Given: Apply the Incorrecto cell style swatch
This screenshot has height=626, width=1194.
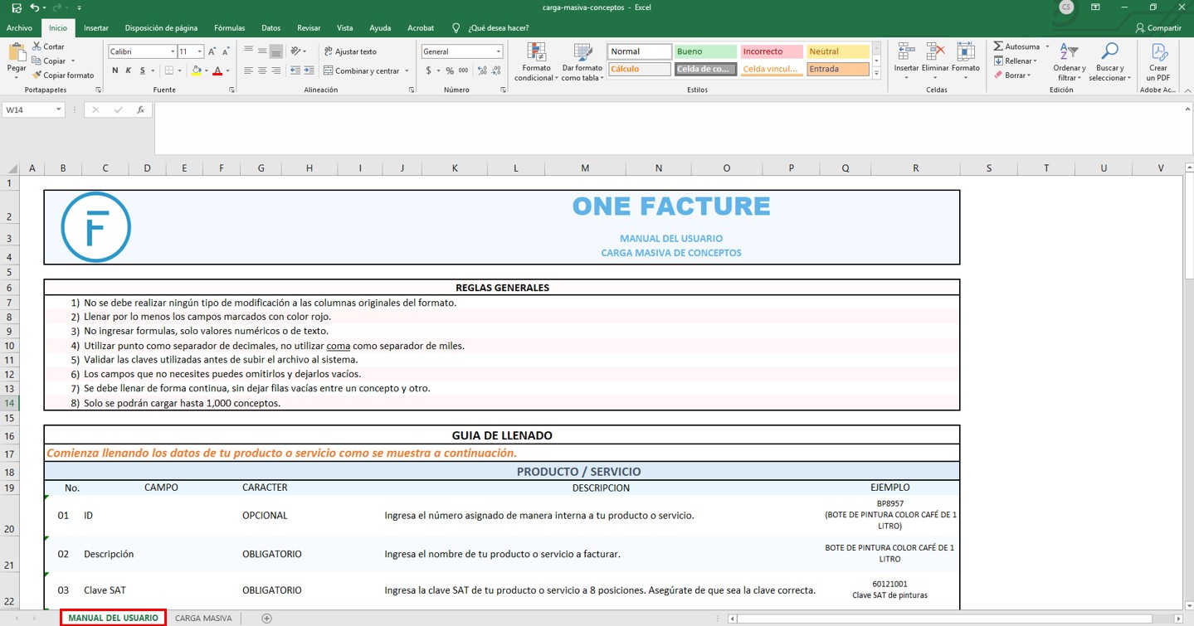Looking at the screenshot, I should click(x=771, y=51).
